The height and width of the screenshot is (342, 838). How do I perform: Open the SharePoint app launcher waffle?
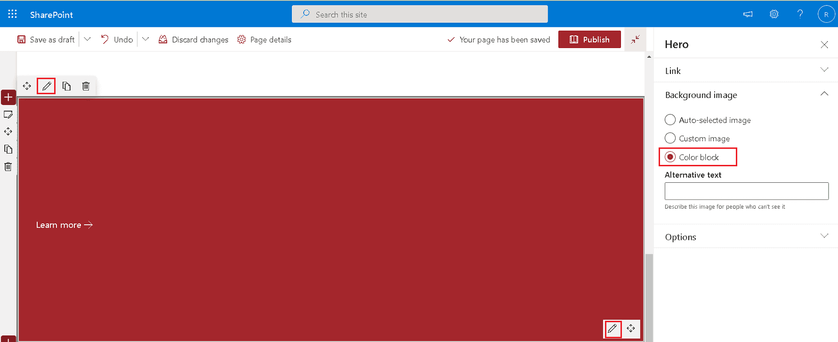click(13, 14)
